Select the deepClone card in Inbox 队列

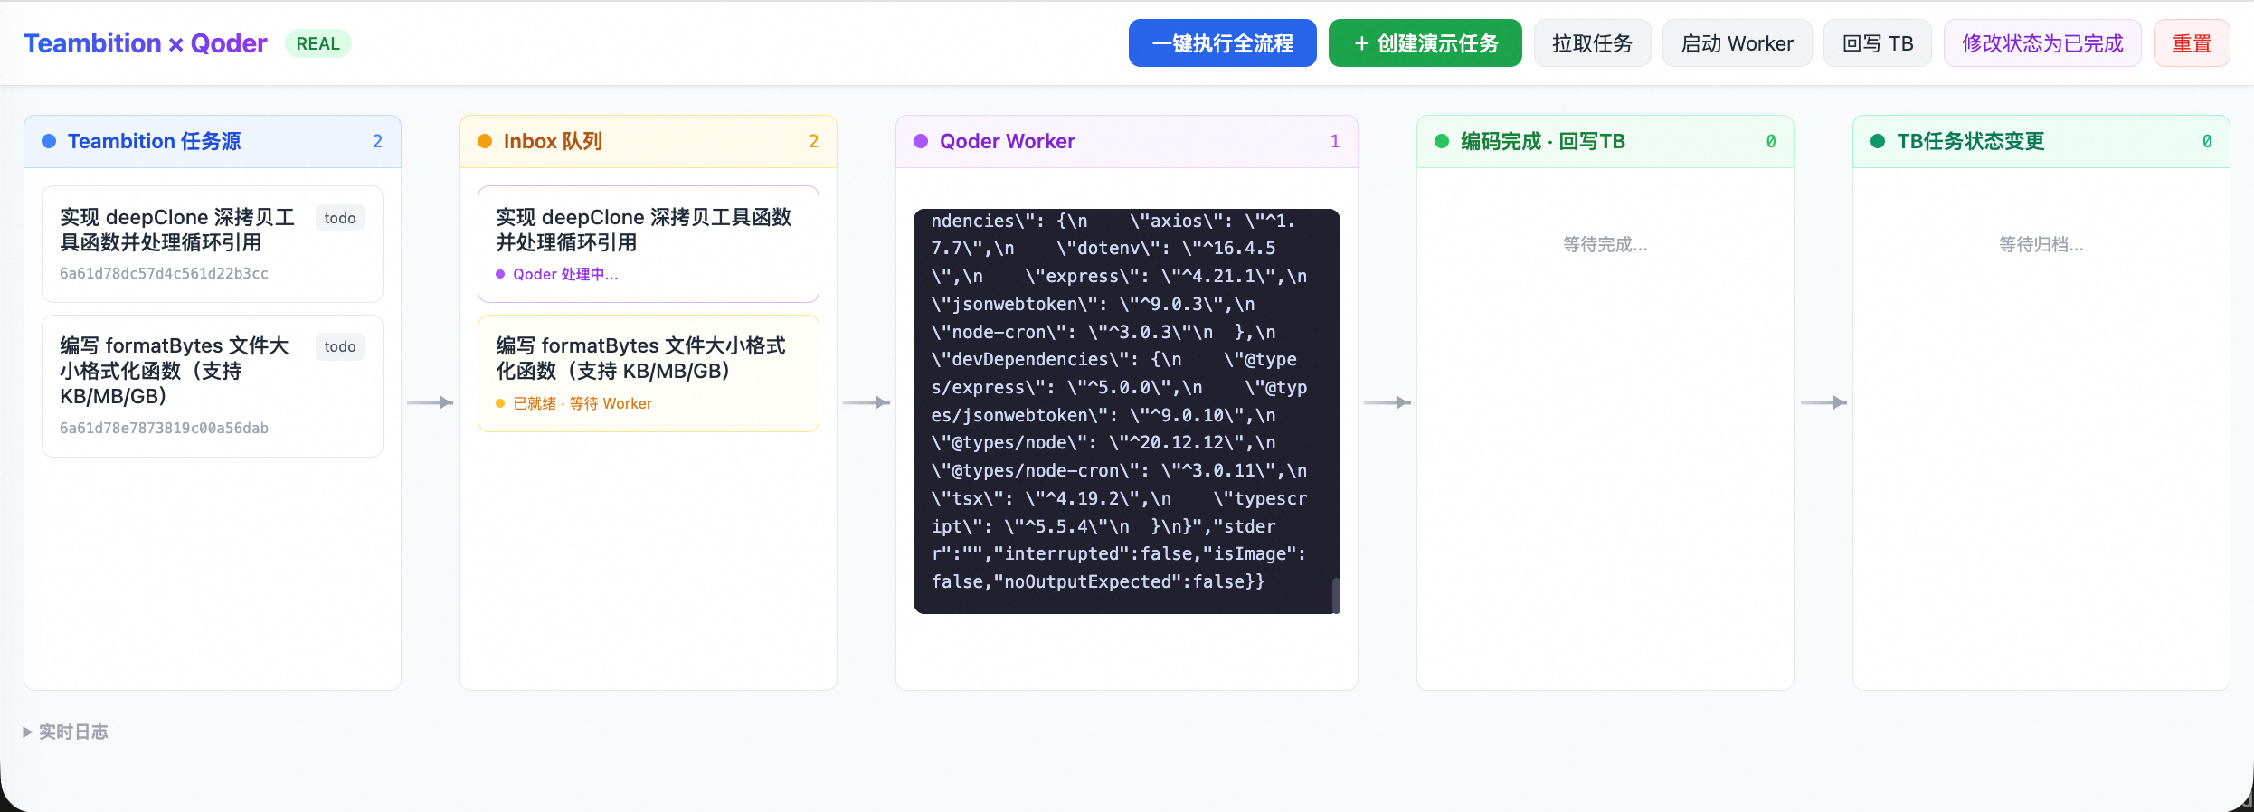pos(649,244)
